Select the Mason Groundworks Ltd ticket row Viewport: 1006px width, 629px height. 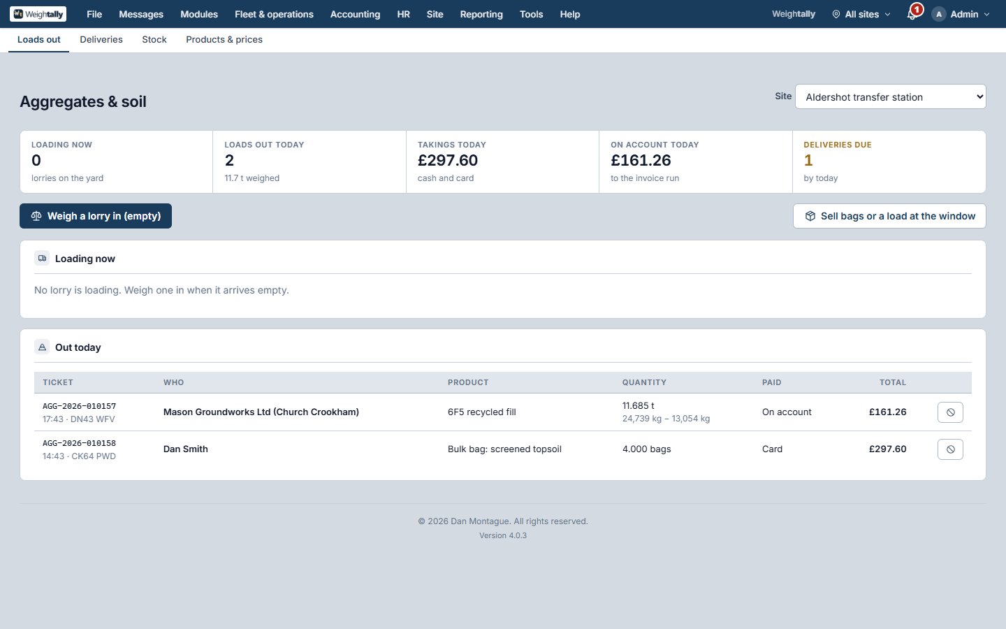coord(503,412)
